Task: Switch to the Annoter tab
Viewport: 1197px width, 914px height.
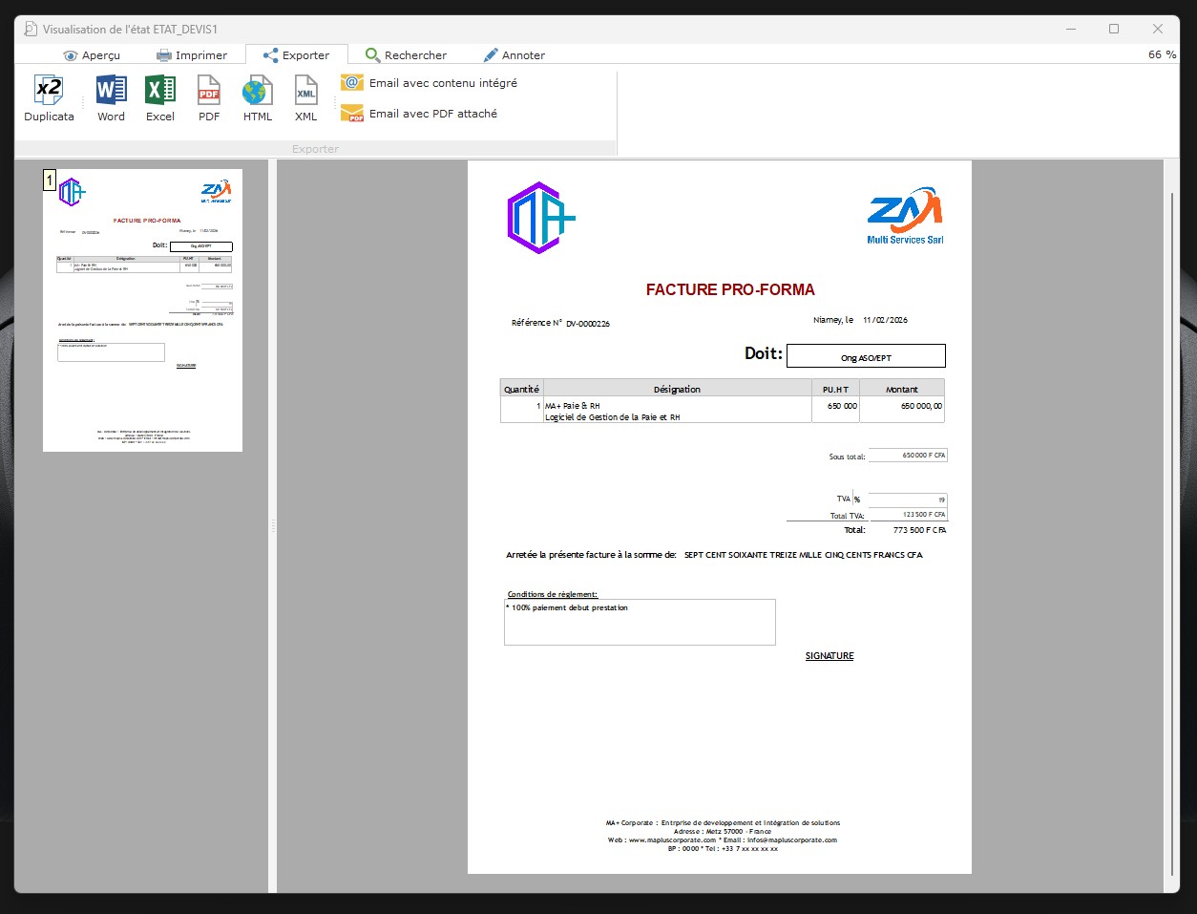Action: pos(514,55)
